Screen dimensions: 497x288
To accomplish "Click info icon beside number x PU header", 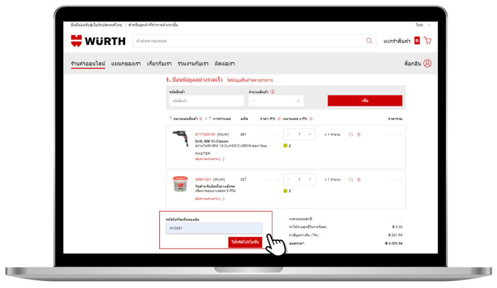I will pyautogui.click(x=311, y=119).
